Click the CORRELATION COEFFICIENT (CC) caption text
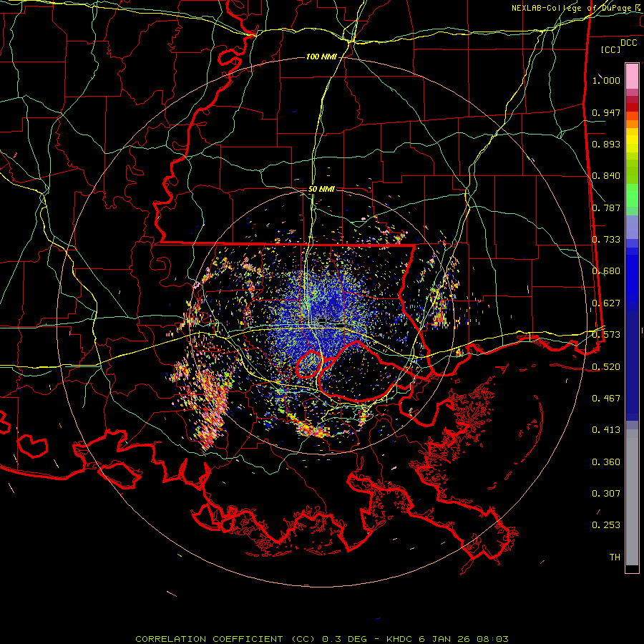The image size is (644, 644). [x=225, y=639]
